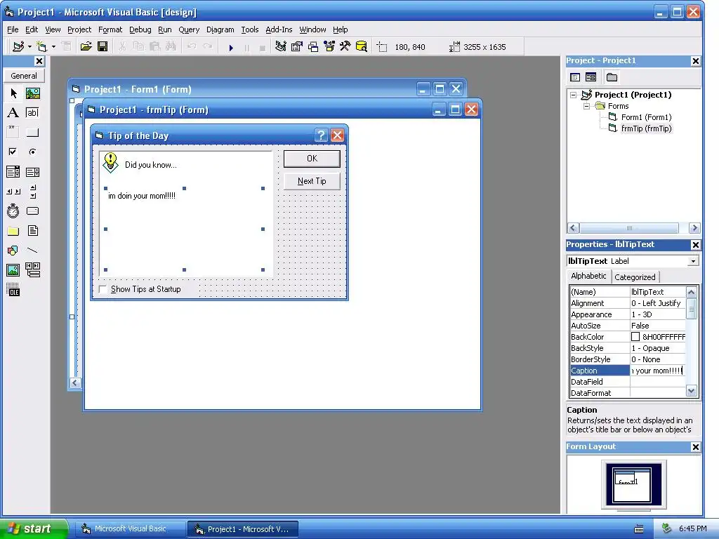Click the OK button on the tip form
This screenshot has height=539, width=719.
tap(312, 159)
